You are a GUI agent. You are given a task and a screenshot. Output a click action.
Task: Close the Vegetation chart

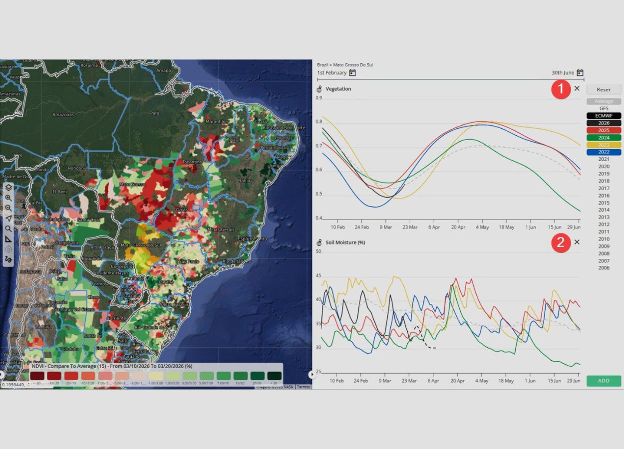pyautogui.click(x=577, y=88)
